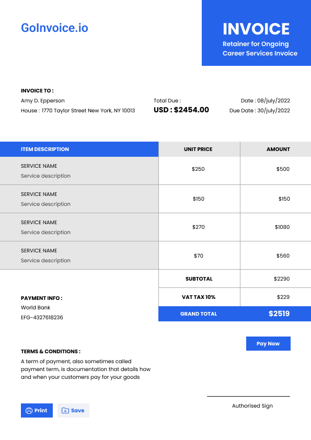Click the $1080 amount cell

[x=282, y=227]
